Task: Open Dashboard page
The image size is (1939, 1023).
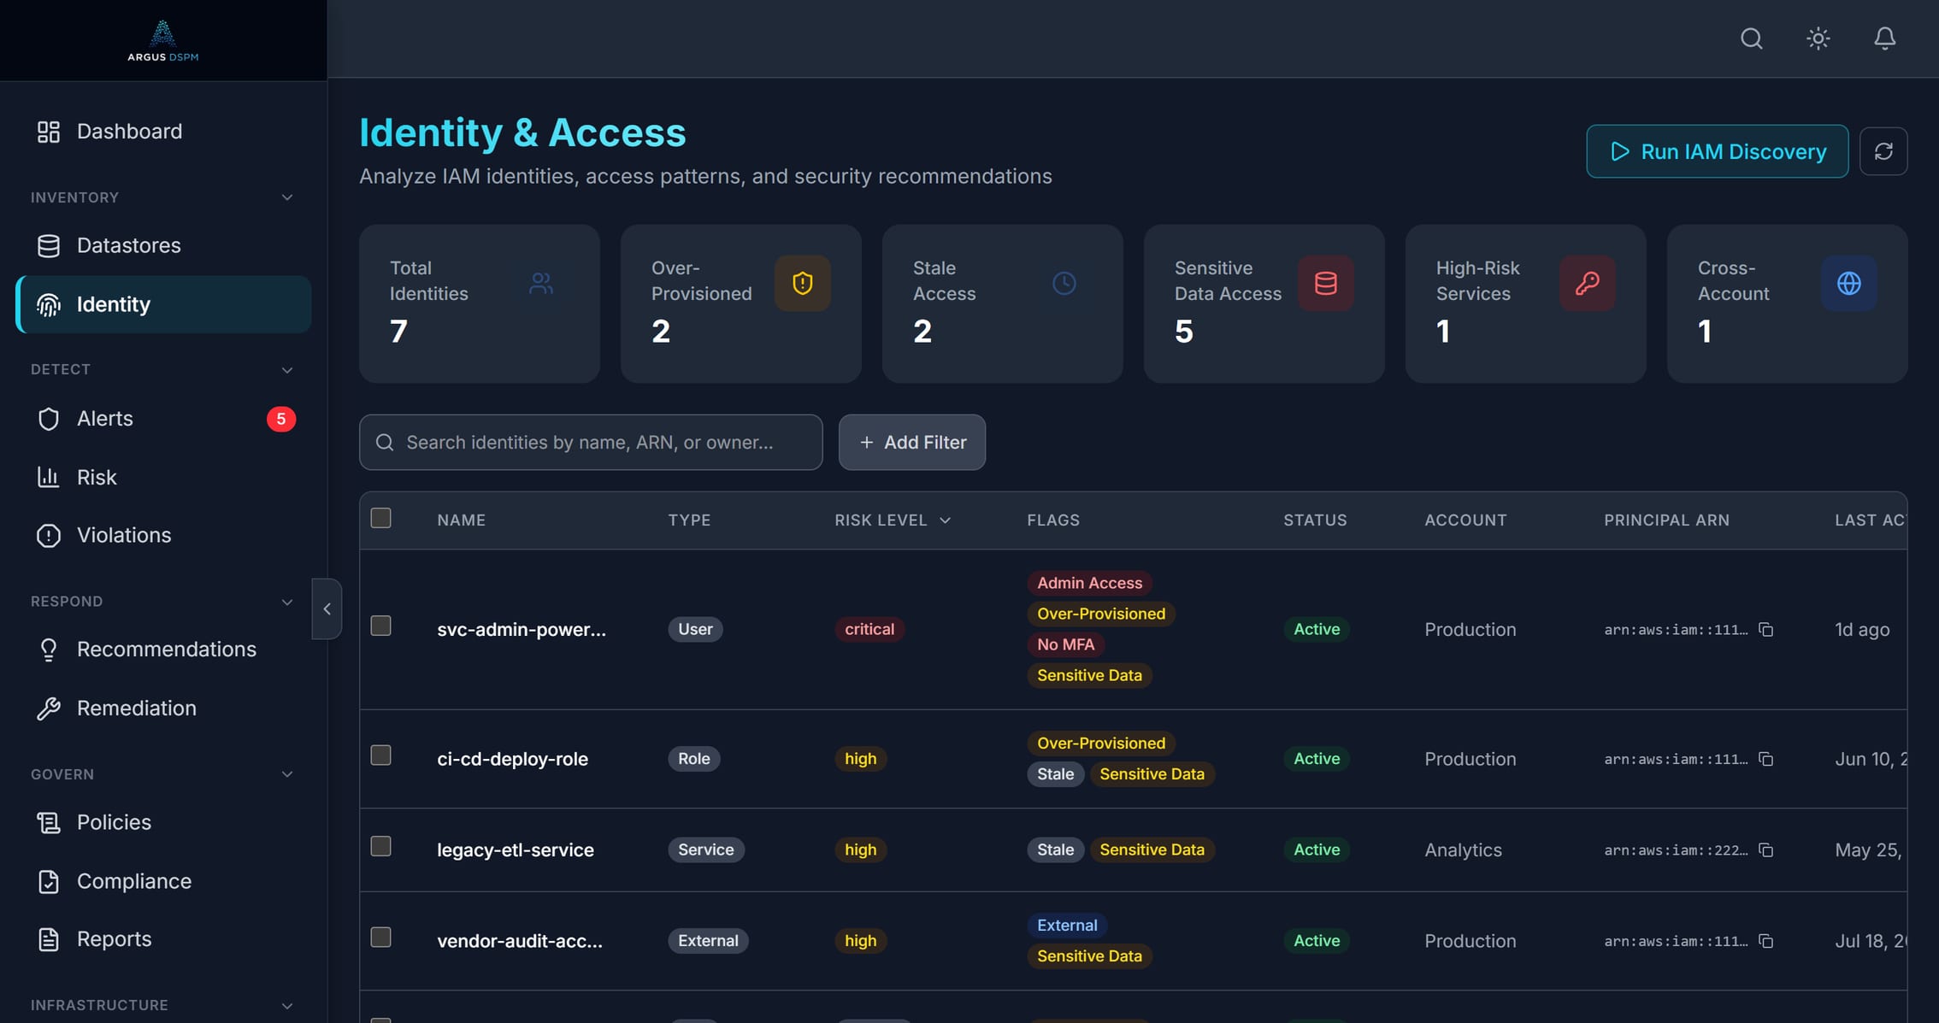Action: pos(162,132)
